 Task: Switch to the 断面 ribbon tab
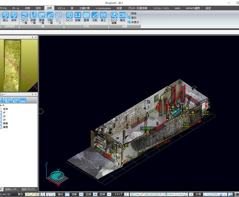119,8
